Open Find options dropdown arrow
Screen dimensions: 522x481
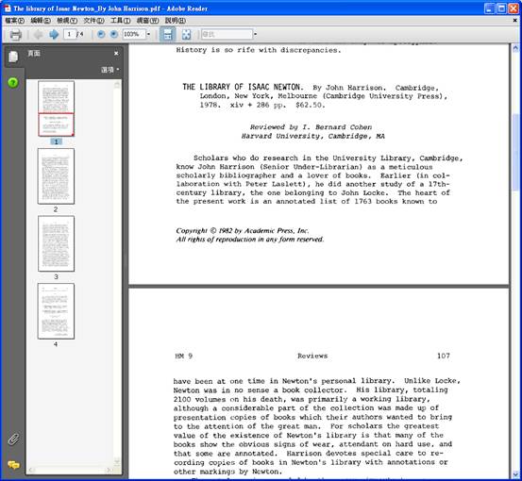[x=256, y=34]
